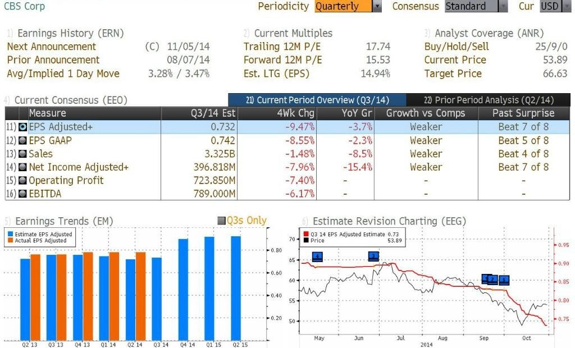Click the orange Q2 14 actual bar
This screenshot has height=348, width=575.
141,296
